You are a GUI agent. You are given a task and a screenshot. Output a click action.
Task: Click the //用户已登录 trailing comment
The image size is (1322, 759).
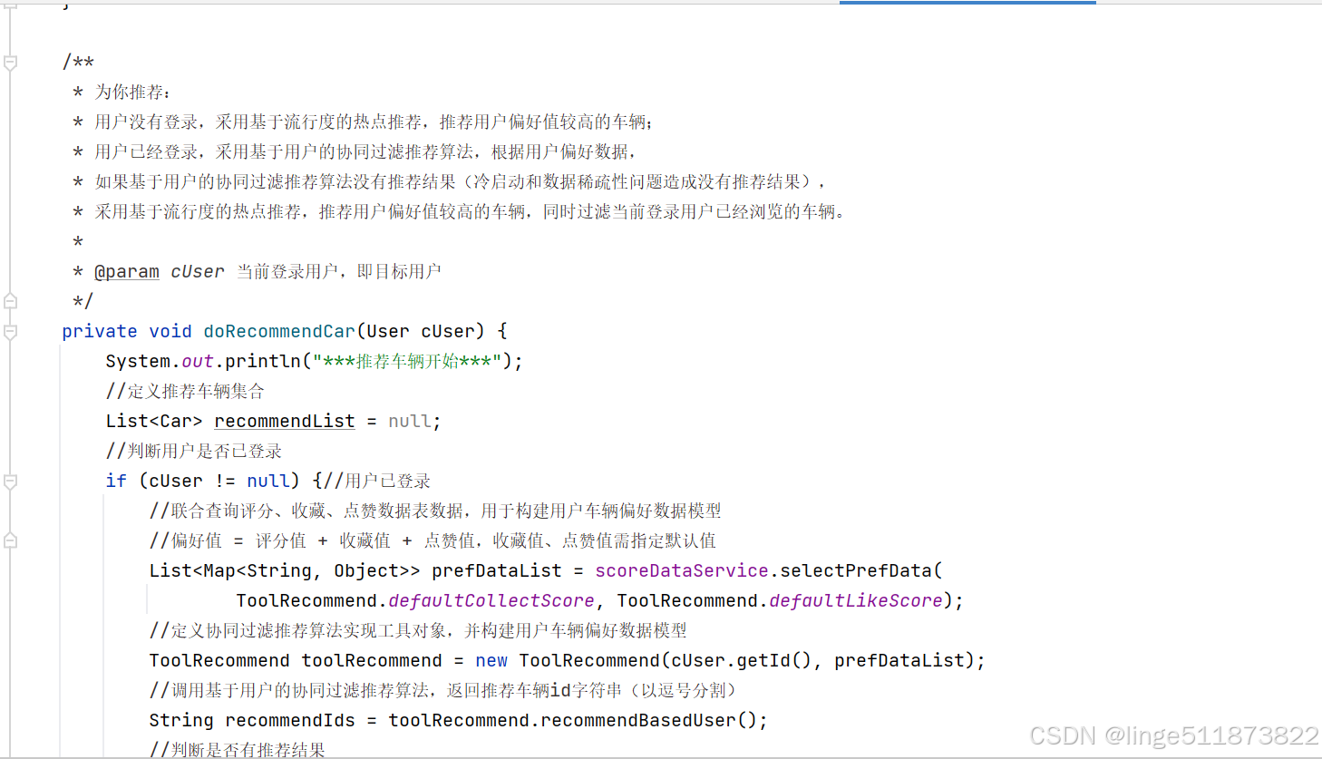tap(376, 481)
